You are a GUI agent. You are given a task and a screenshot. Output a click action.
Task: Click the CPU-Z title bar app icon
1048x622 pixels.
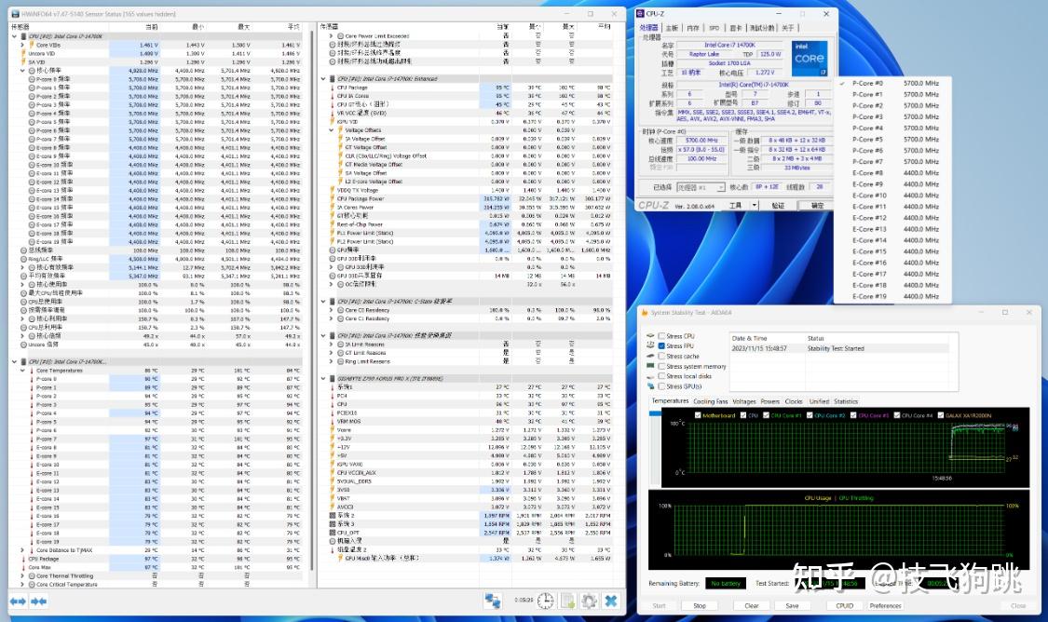click(x=640, y=13)
